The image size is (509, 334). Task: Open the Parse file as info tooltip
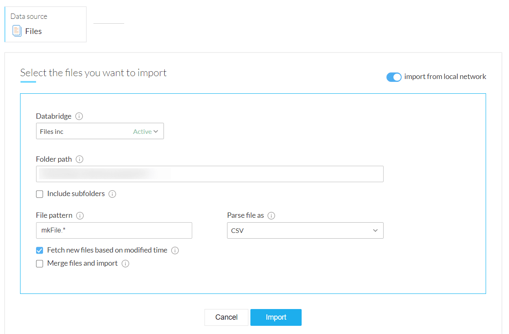click(x=272, y=216)
